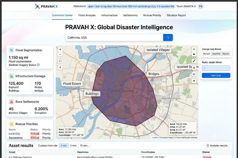238x158 pixels.
Task: Select the 1 min custom interval
Action: [64, 146]
